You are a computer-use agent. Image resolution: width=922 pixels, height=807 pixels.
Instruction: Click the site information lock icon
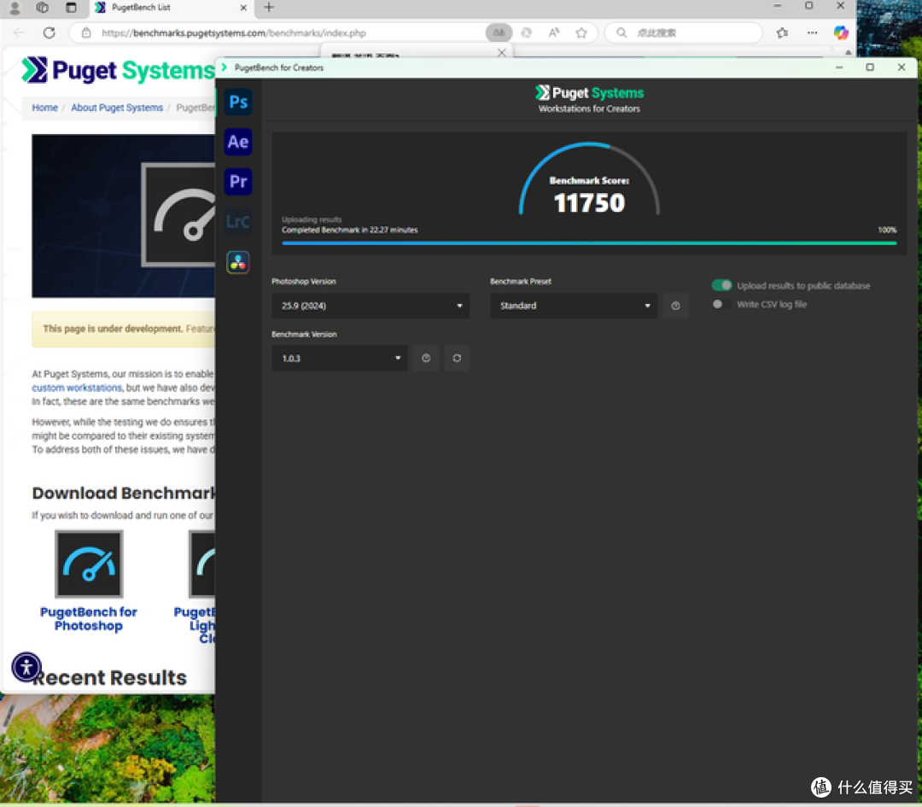tap(86, 33)
